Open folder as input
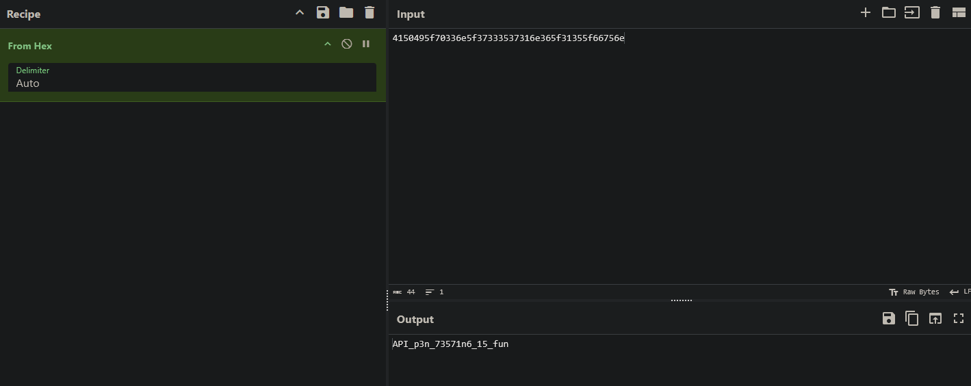Image resolution: width=971 pixels, height=386 pixels. tap(889, 12)
